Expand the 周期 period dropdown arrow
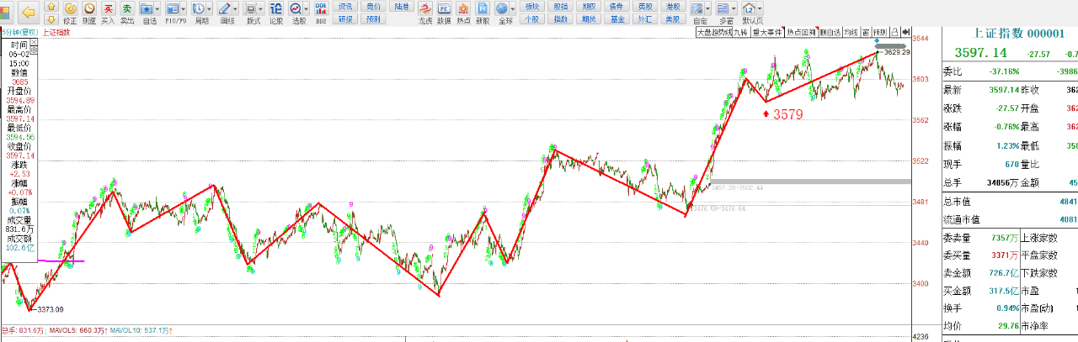This screenshot has height=342, width=1078. tap(208, 8)
